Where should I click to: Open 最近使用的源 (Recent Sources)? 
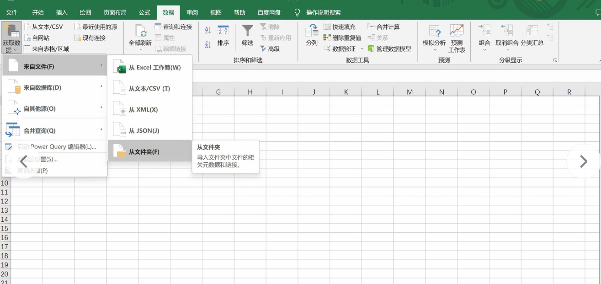click(96, 27)
